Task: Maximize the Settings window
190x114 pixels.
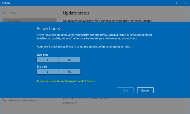Action: [x=177, y=3]
